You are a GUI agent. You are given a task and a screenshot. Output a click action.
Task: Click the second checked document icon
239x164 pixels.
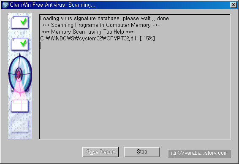20,44
